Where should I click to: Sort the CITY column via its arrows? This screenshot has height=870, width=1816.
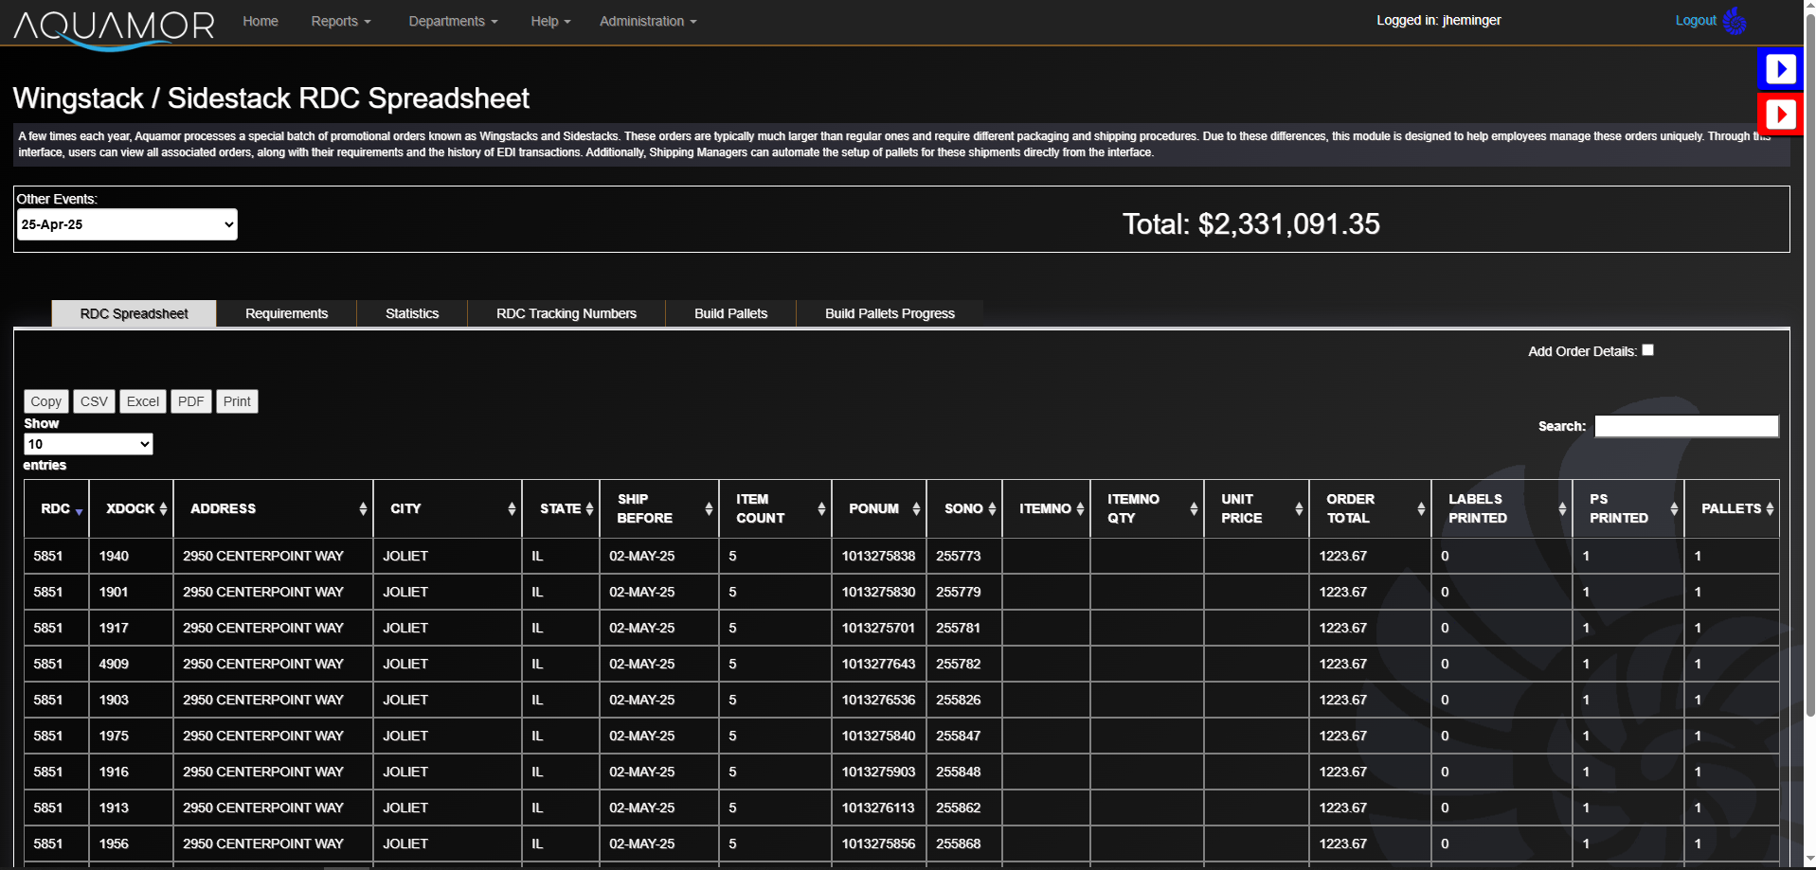coord(512,508)
